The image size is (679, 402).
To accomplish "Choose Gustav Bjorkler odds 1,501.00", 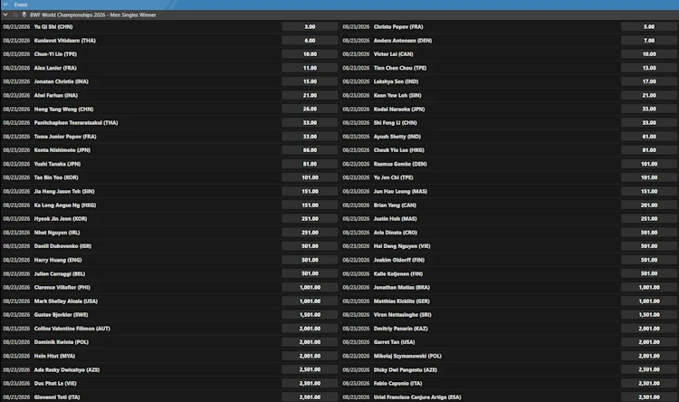I will click(x=310, y=315).
